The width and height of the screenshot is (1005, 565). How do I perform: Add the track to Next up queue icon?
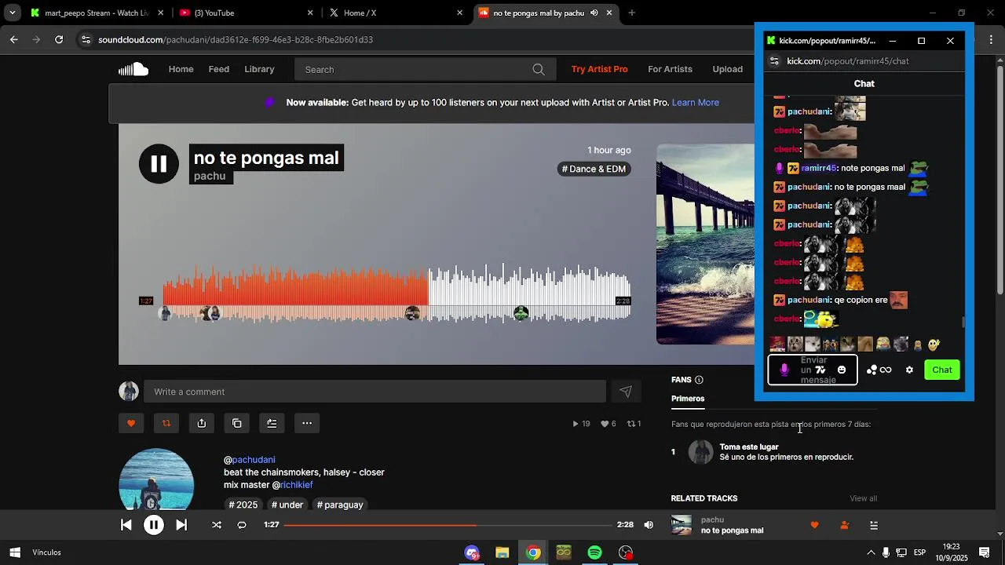tap(272, 423)
